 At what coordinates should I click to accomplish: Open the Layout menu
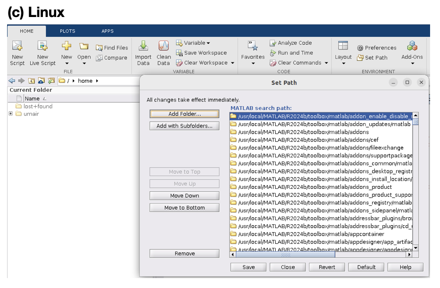coord(343,53)
